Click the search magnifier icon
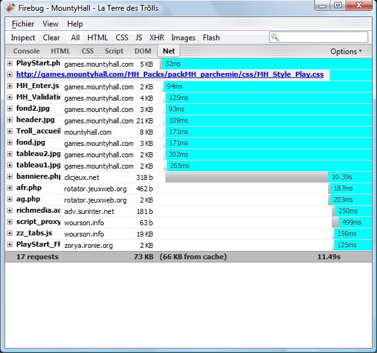The height and width of the screenshot is (353, 377). [x=275, y=38]
